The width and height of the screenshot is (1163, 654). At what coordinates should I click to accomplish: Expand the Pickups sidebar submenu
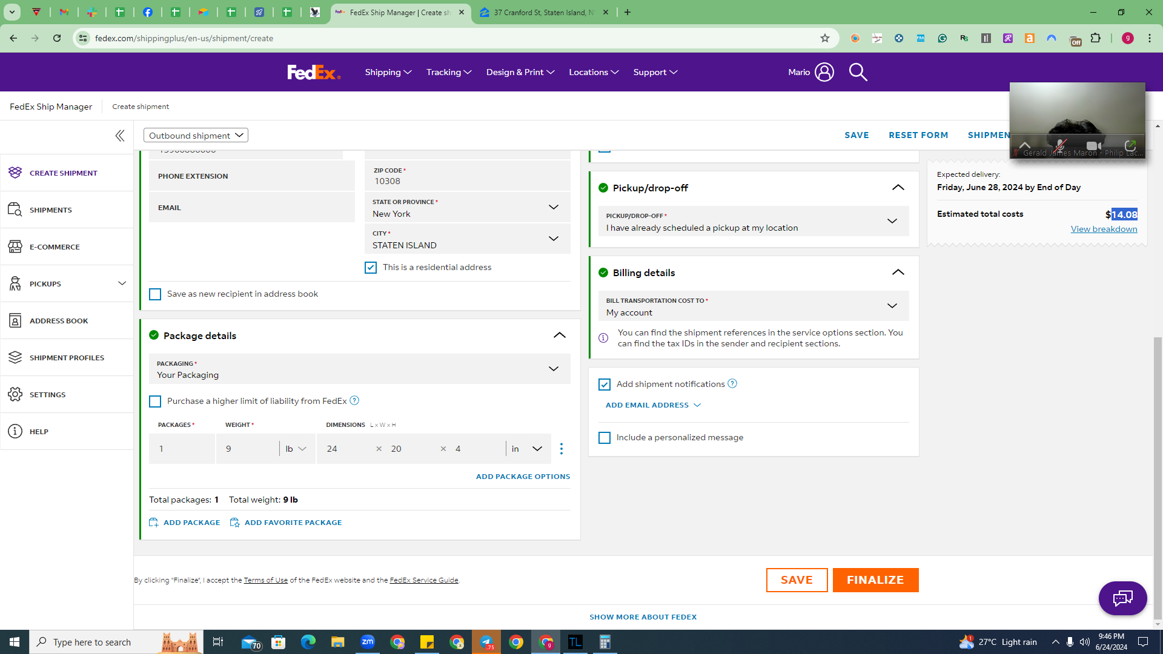click(x=122, y=283)
